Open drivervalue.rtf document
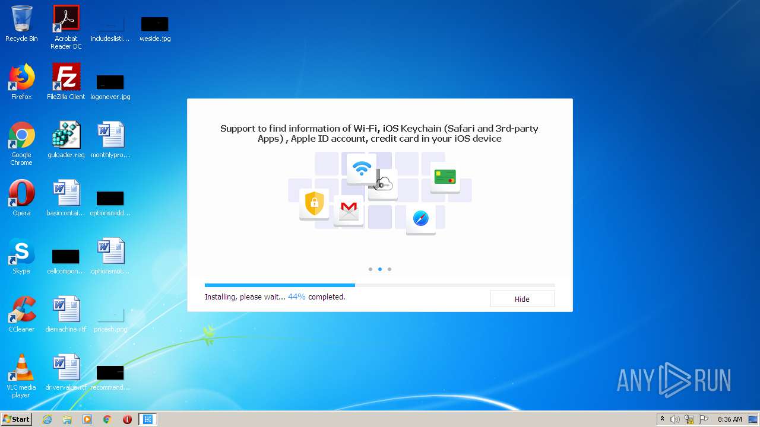Image resolution: width=760 pixels, height=427 pixels. [x=66, y=372]
